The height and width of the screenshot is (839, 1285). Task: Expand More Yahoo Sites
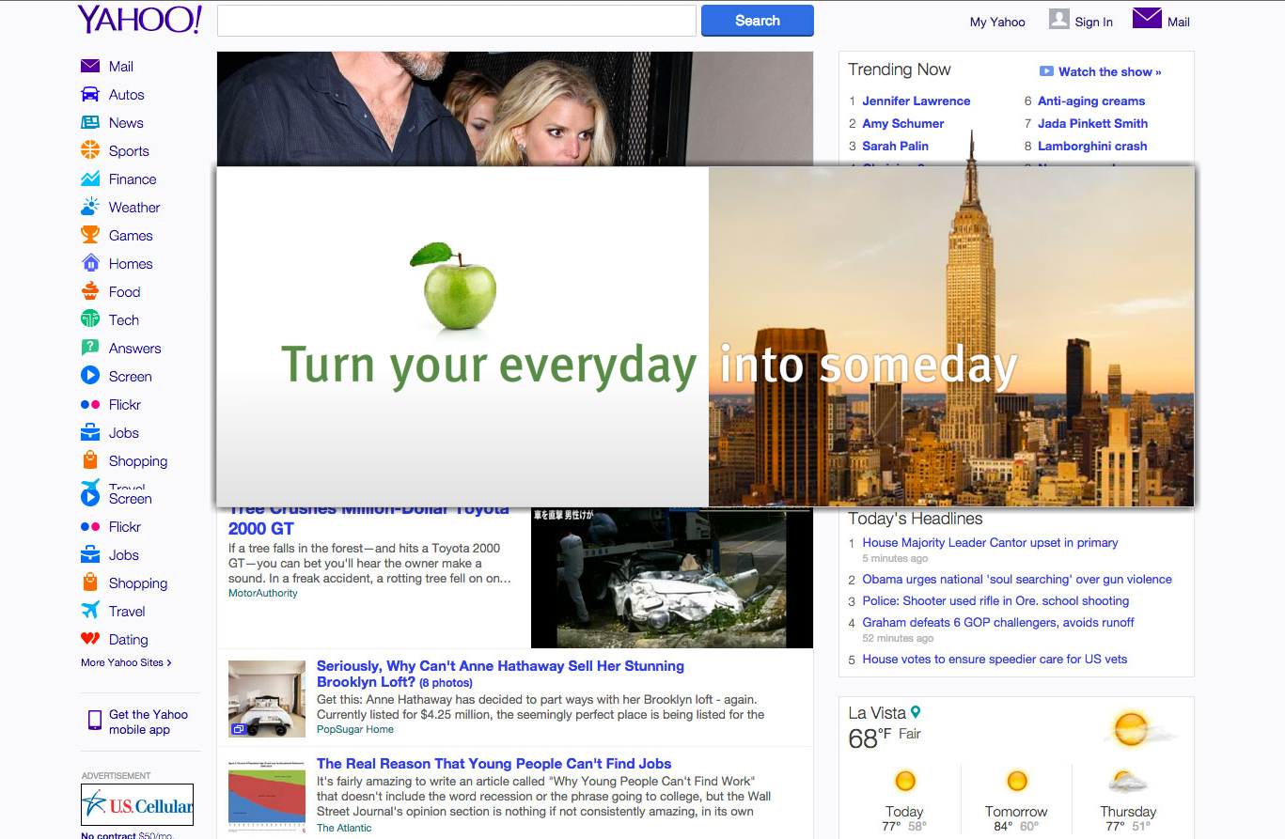126,662
